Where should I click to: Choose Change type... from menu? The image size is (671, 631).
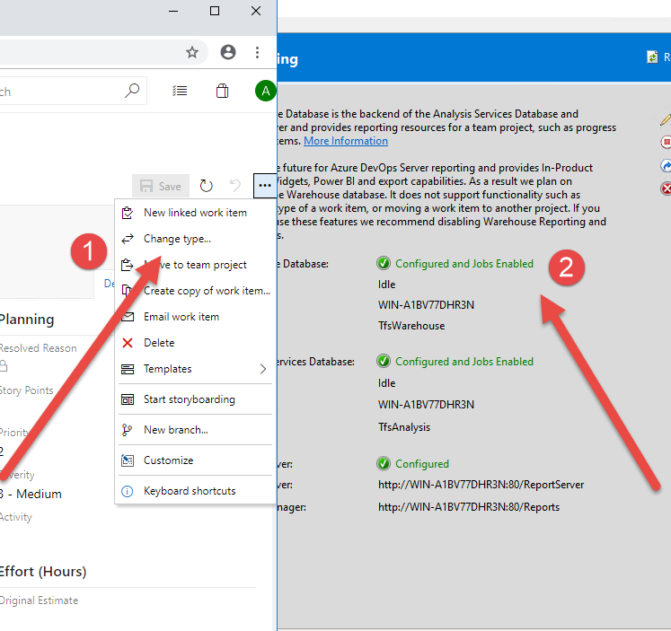coord(195,239)
